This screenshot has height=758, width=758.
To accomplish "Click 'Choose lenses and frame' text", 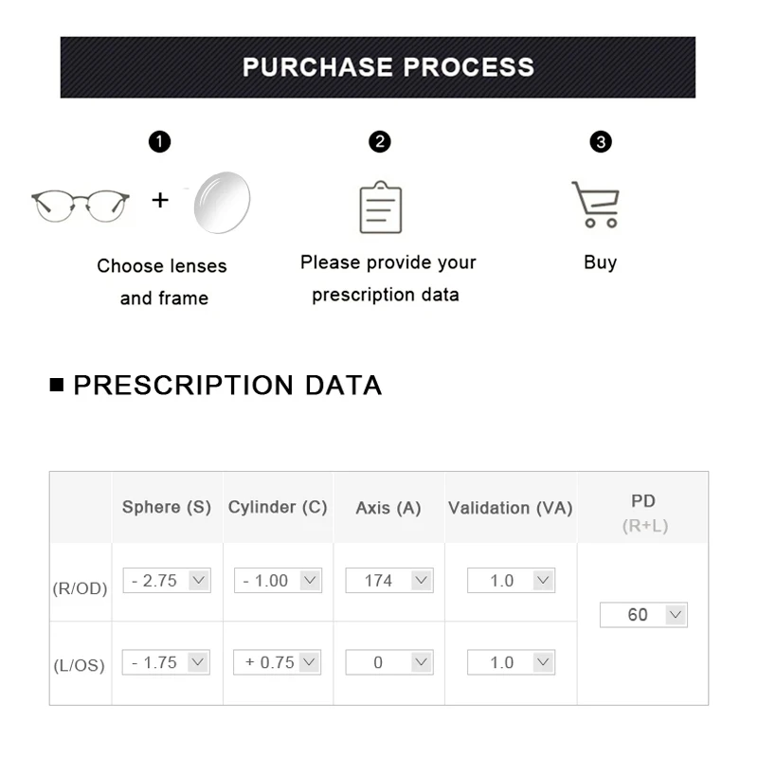I will tap(162, 281).
